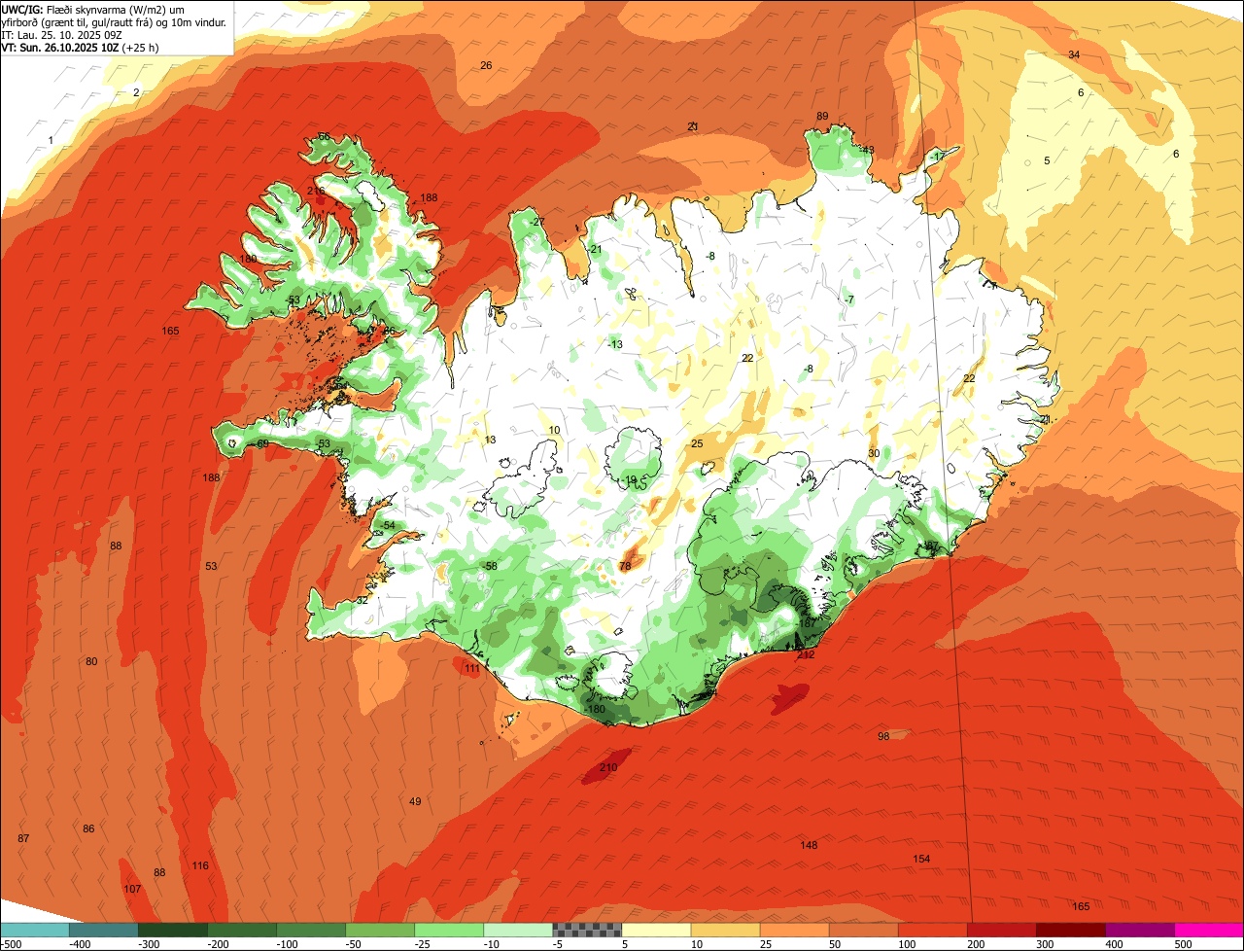
Task: Click the map value '34' in the upper-right ocean
Action: coord(1074,55)
